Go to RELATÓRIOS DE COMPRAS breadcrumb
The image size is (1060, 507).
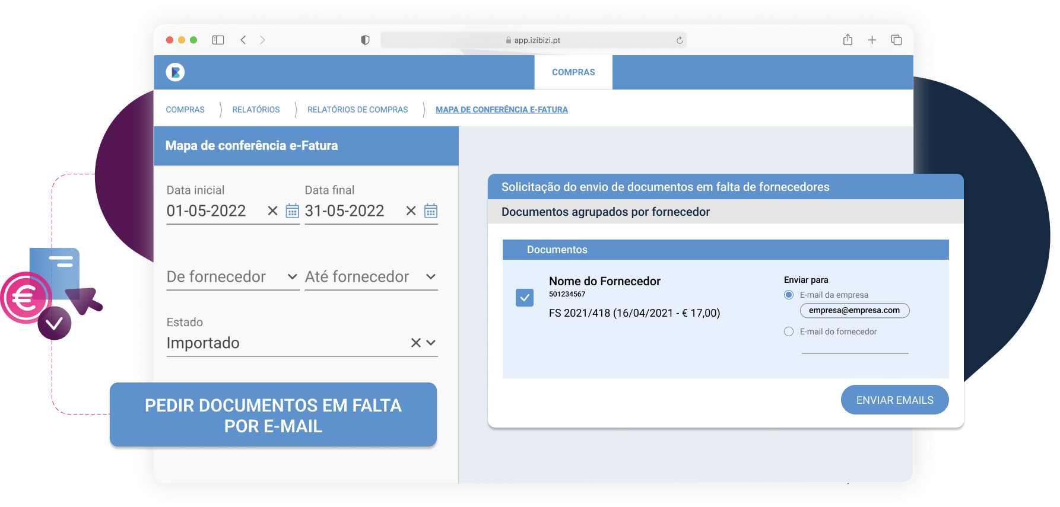[x=357, y=110]
